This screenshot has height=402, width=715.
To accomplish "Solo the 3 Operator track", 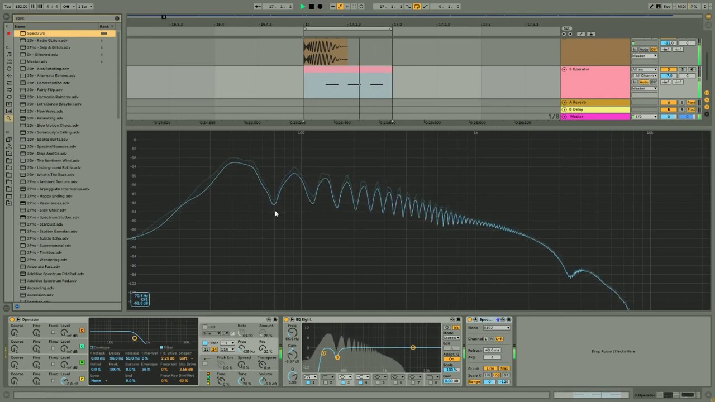I will (682, 69).
